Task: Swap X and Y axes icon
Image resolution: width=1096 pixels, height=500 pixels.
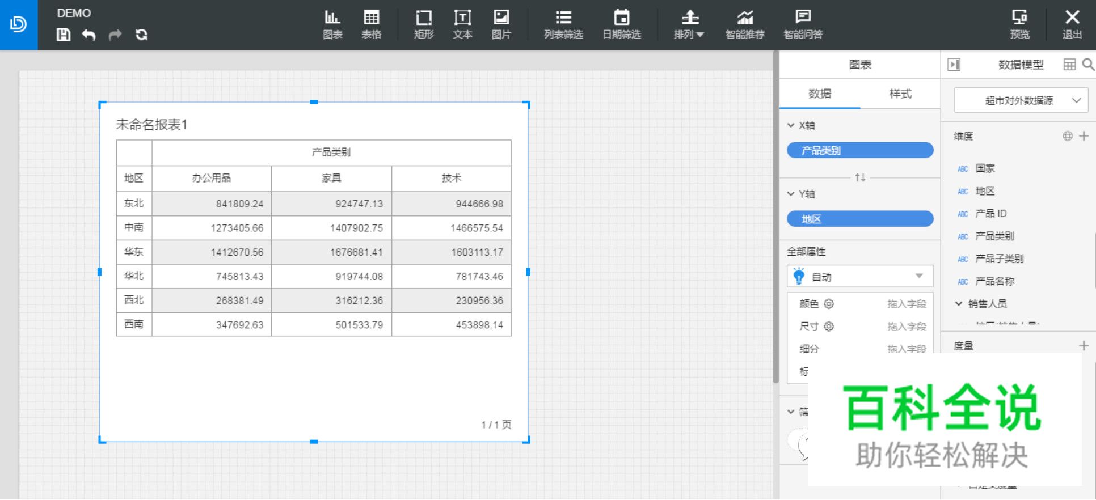Action: tap(860, 178)
